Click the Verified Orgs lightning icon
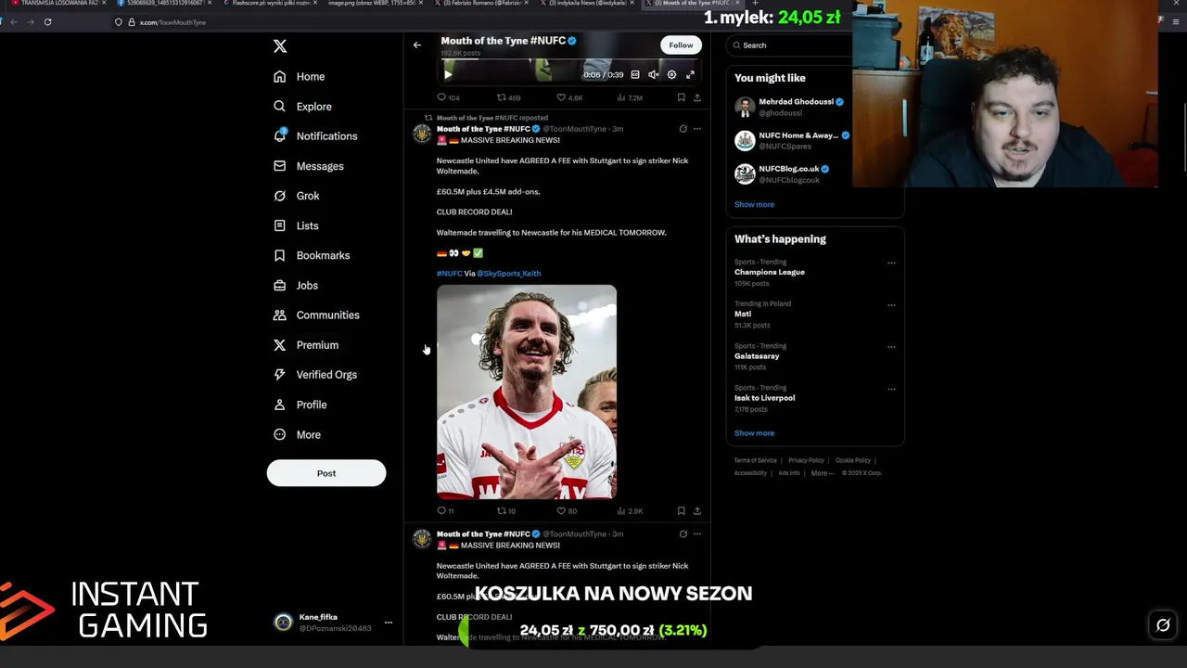 click(279, 375)
